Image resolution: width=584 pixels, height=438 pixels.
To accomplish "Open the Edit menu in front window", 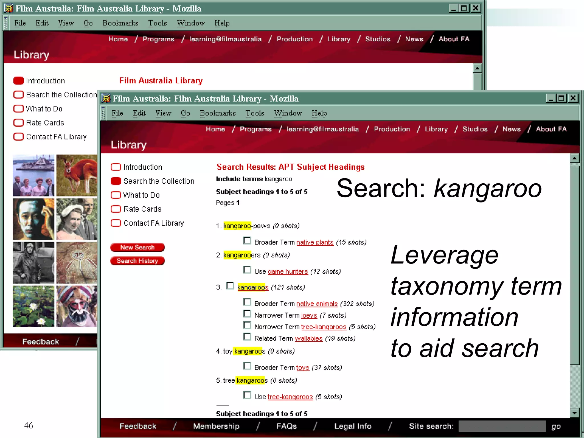I will tap(139, 113).
